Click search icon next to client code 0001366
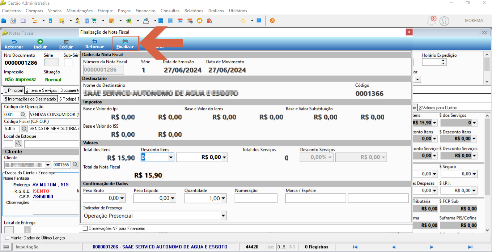Viewport: 492px width, 252px height. click(75, 165)
